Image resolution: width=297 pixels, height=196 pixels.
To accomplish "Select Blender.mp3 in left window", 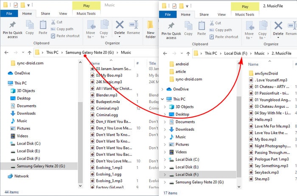I will [x=106, y=95].
